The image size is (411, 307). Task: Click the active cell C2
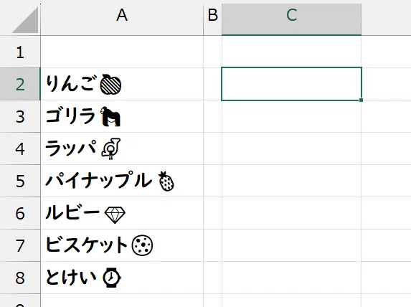pos(291,84)
